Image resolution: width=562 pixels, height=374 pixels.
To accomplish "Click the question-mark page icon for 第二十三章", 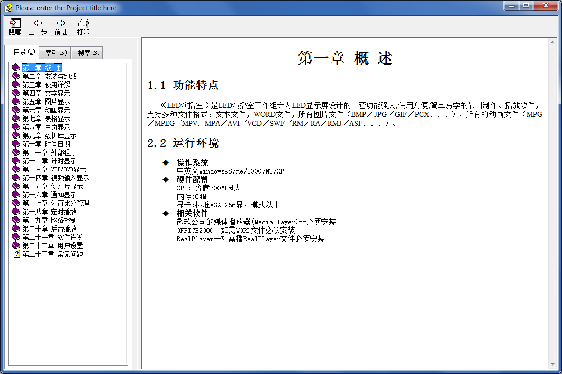I will (16, 253).
